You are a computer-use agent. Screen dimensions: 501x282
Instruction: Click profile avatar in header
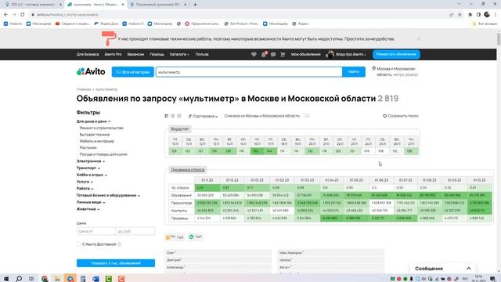coord(330,54)
